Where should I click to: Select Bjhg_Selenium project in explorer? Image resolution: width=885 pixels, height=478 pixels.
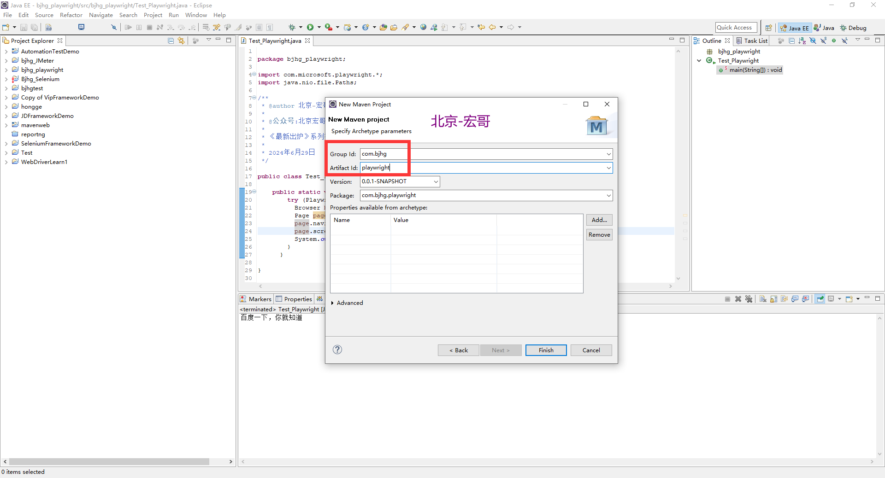[x=40, y=79]
